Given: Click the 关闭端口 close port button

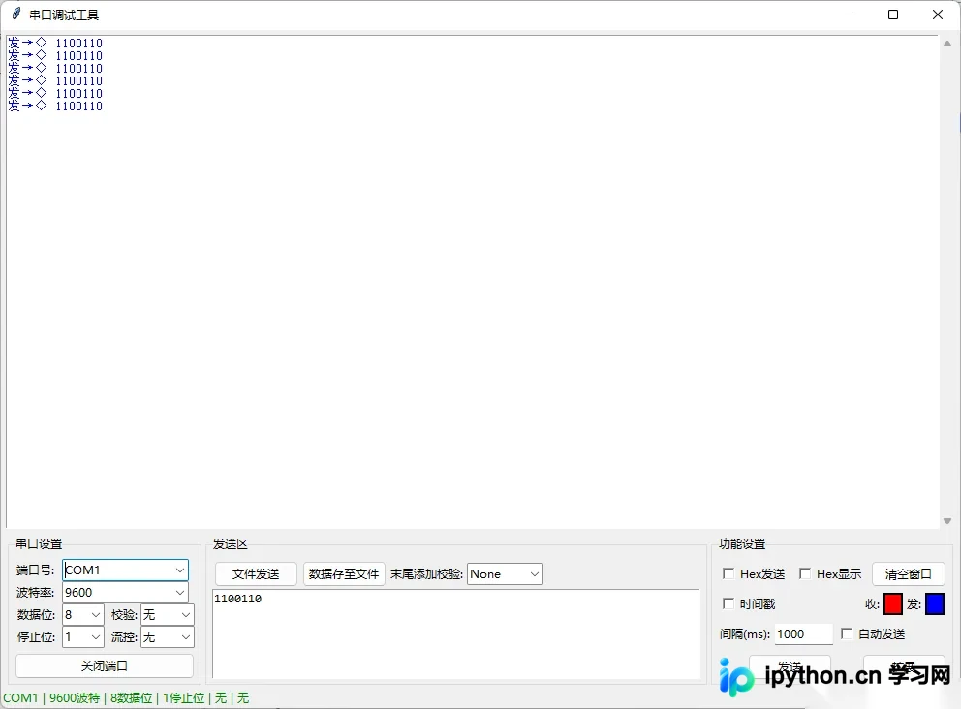Looking at the screenshot, I should (105, 666).
